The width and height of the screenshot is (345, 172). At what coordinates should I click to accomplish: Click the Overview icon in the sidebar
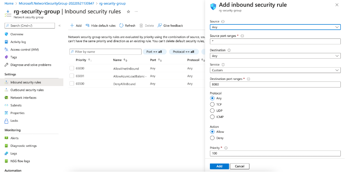click(6, 34)
